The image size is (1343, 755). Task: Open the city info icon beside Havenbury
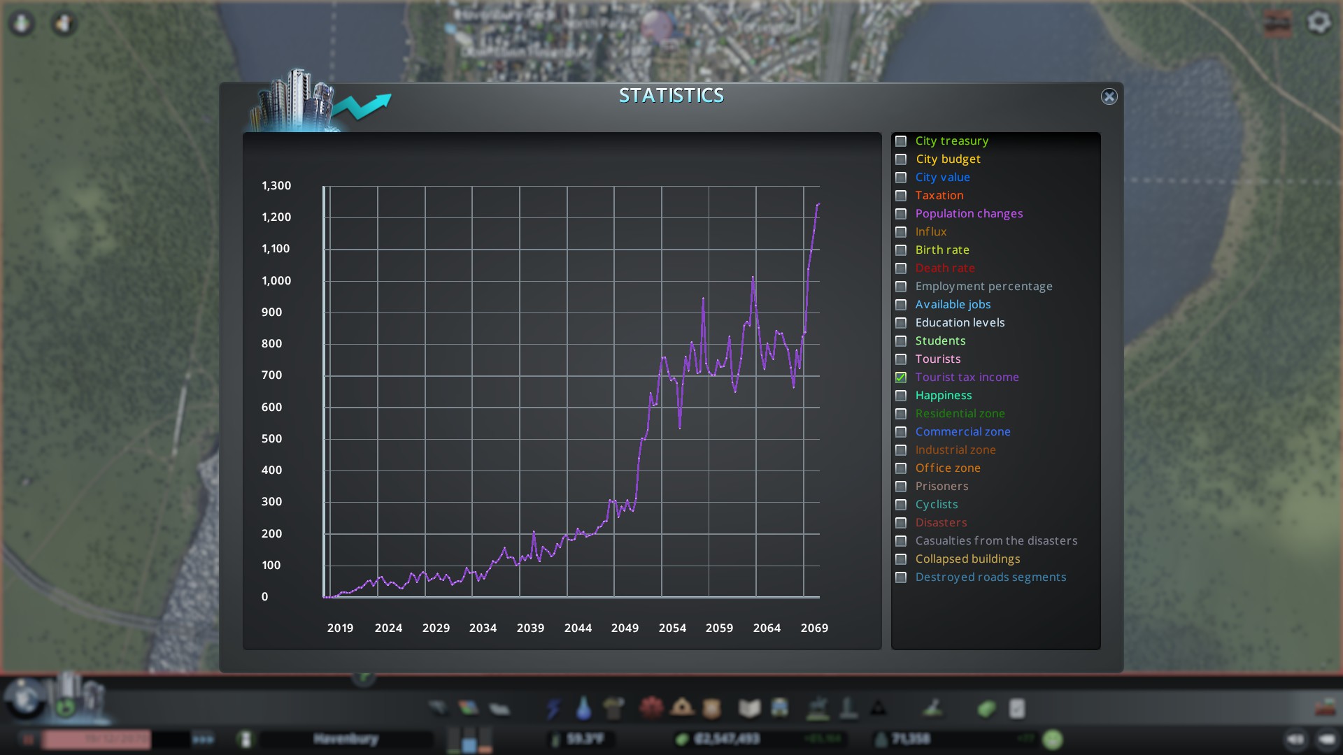click(246, 739)
